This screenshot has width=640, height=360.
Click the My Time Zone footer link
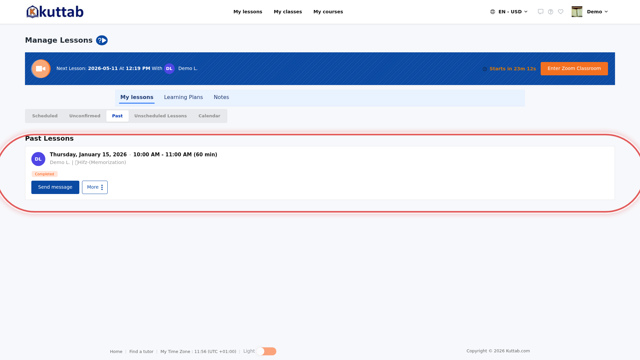click(198, 352)
